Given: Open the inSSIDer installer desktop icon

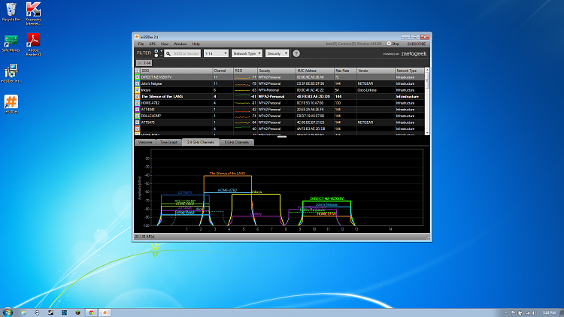Looking at the screenshot, I should click(x=11, y=74).
